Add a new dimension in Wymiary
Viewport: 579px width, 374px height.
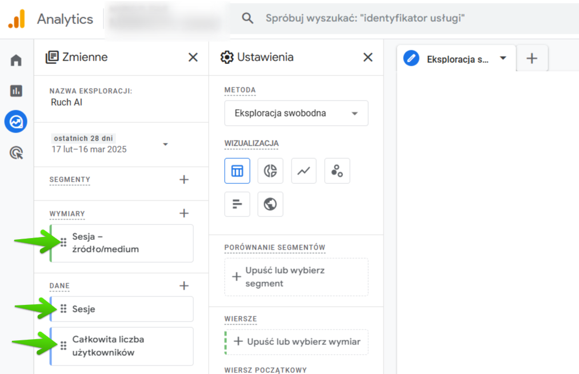[184, 213]
